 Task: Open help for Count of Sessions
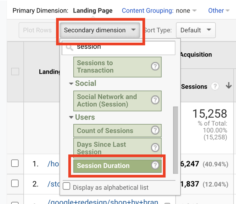[x=155, y=130]
